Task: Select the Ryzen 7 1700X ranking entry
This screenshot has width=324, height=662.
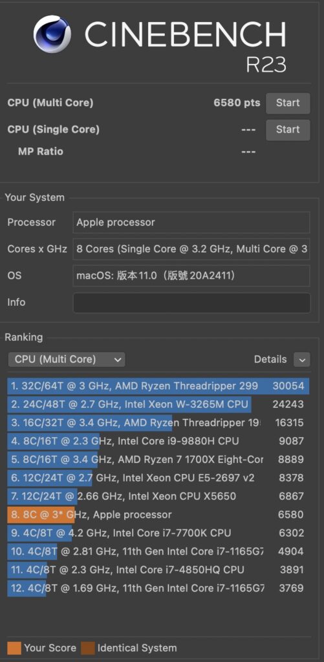Action: (x=158, y=460)
